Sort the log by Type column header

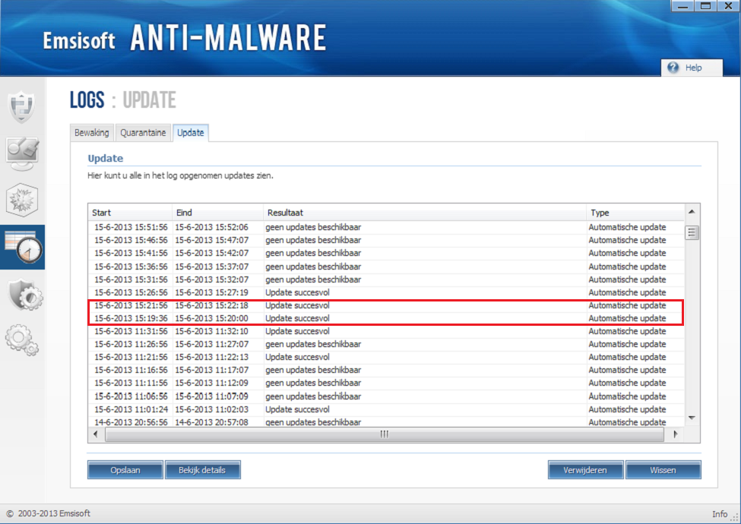(x=635, y=213)
